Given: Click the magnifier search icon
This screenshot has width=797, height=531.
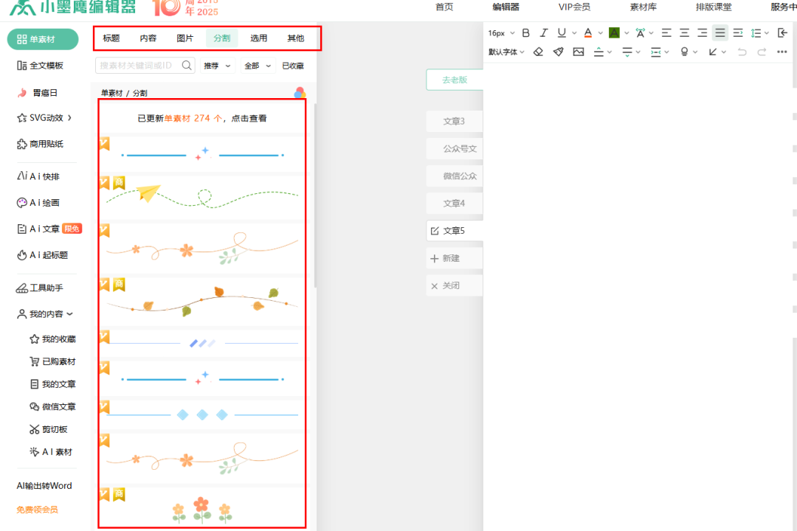Looking at the screenshot, I should click(x=187, y=66).
